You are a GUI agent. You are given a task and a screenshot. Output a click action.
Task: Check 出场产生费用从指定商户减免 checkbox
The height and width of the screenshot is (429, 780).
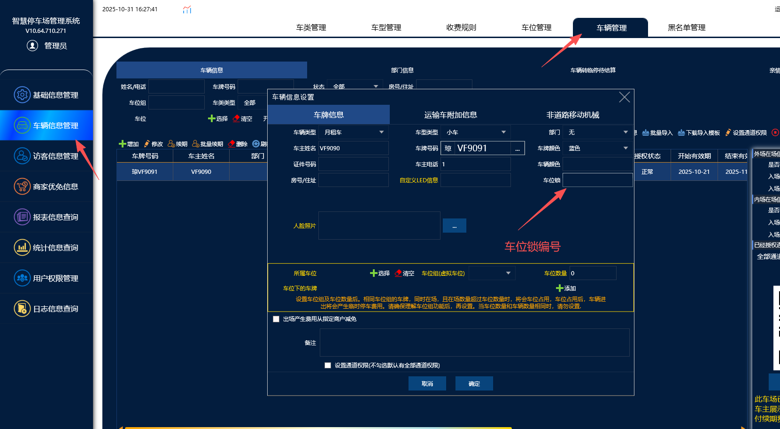(x=276, y=319)
